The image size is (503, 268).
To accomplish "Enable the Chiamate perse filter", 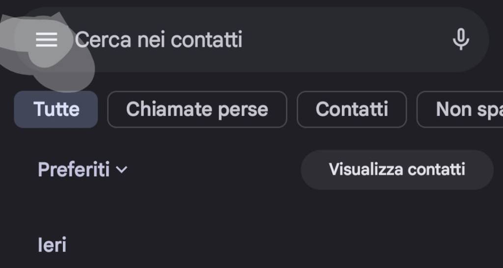I will [197, 109].
